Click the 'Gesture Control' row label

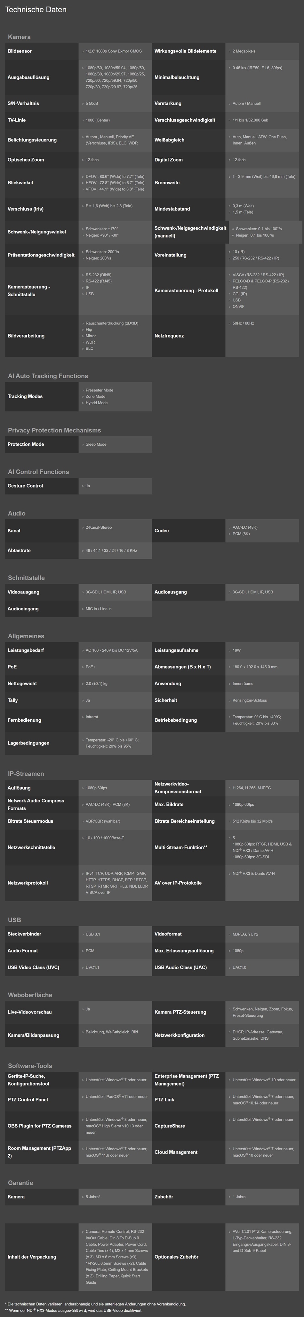coord(25,486)
